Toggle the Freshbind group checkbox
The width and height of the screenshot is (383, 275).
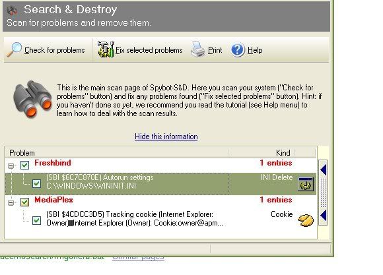pyautogui.click(x=24, y=165)
